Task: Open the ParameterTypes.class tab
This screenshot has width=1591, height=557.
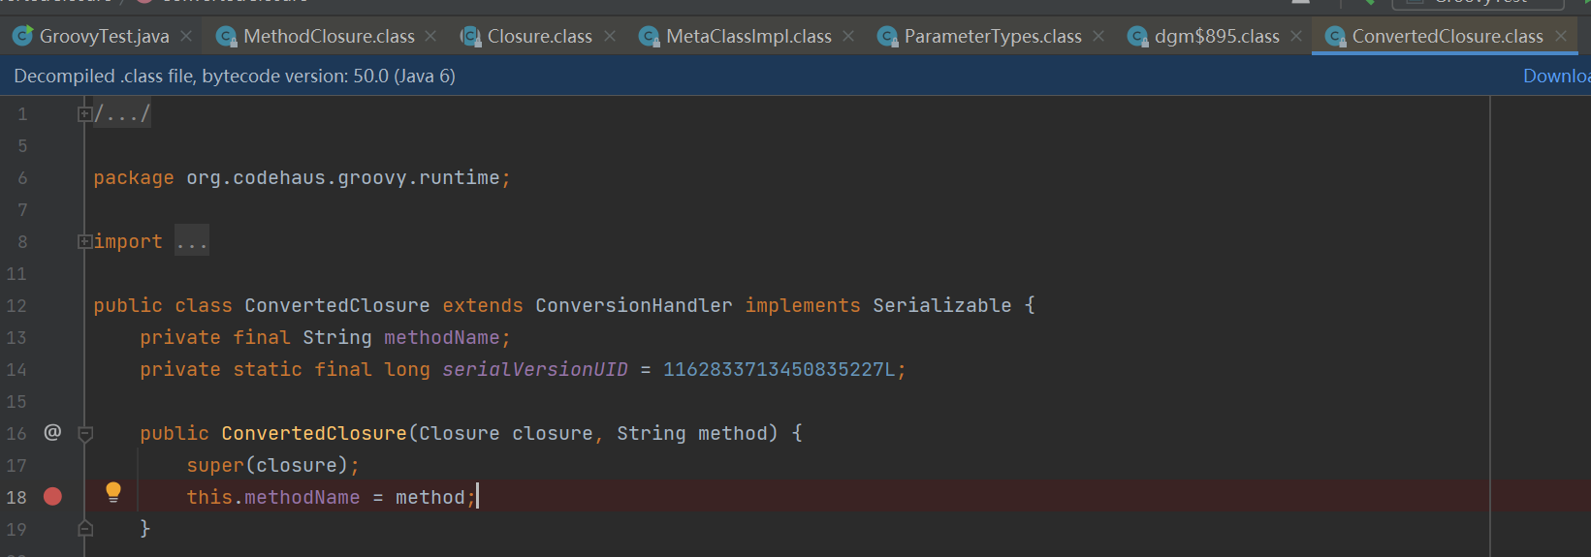Action: tap(993, 36)
